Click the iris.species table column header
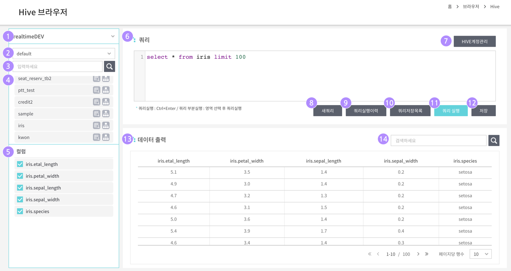The width and height of the screenshot is (511, 271). (x=465, y=161)
